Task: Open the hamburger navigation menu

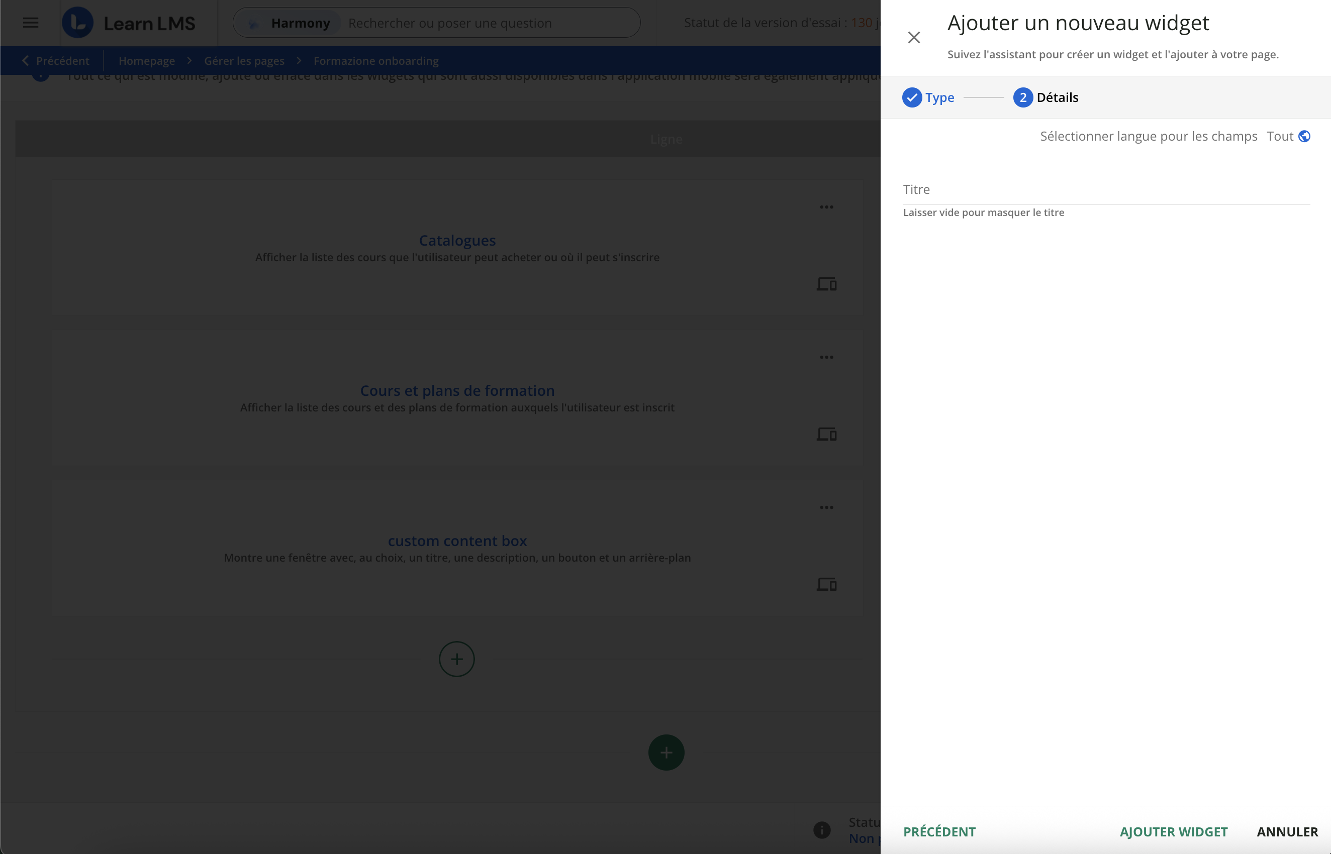Action: point(31,23)
